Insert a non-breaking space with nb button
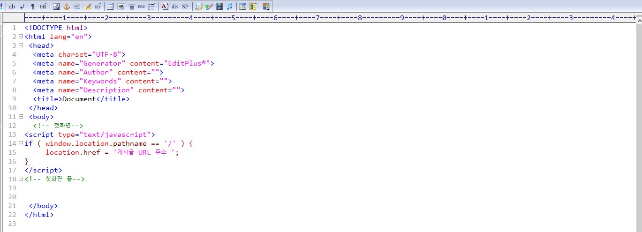Screen dimensions: 642x232 (x=12, y=7)
